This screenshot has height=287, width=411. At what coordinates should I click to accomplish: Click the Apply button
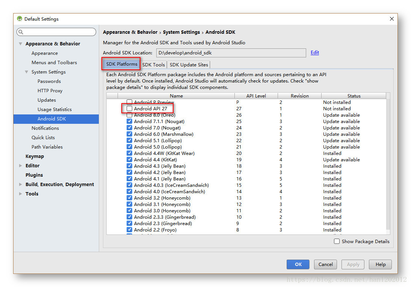click(353, 264)
